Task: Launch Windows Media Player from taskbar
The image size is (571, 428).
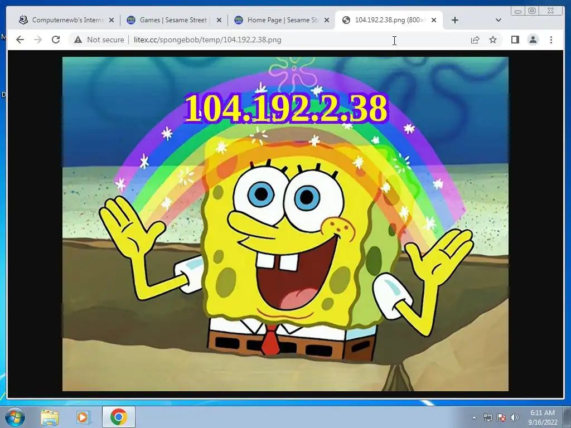Action: pyautogui.click(x=83, y=417)
